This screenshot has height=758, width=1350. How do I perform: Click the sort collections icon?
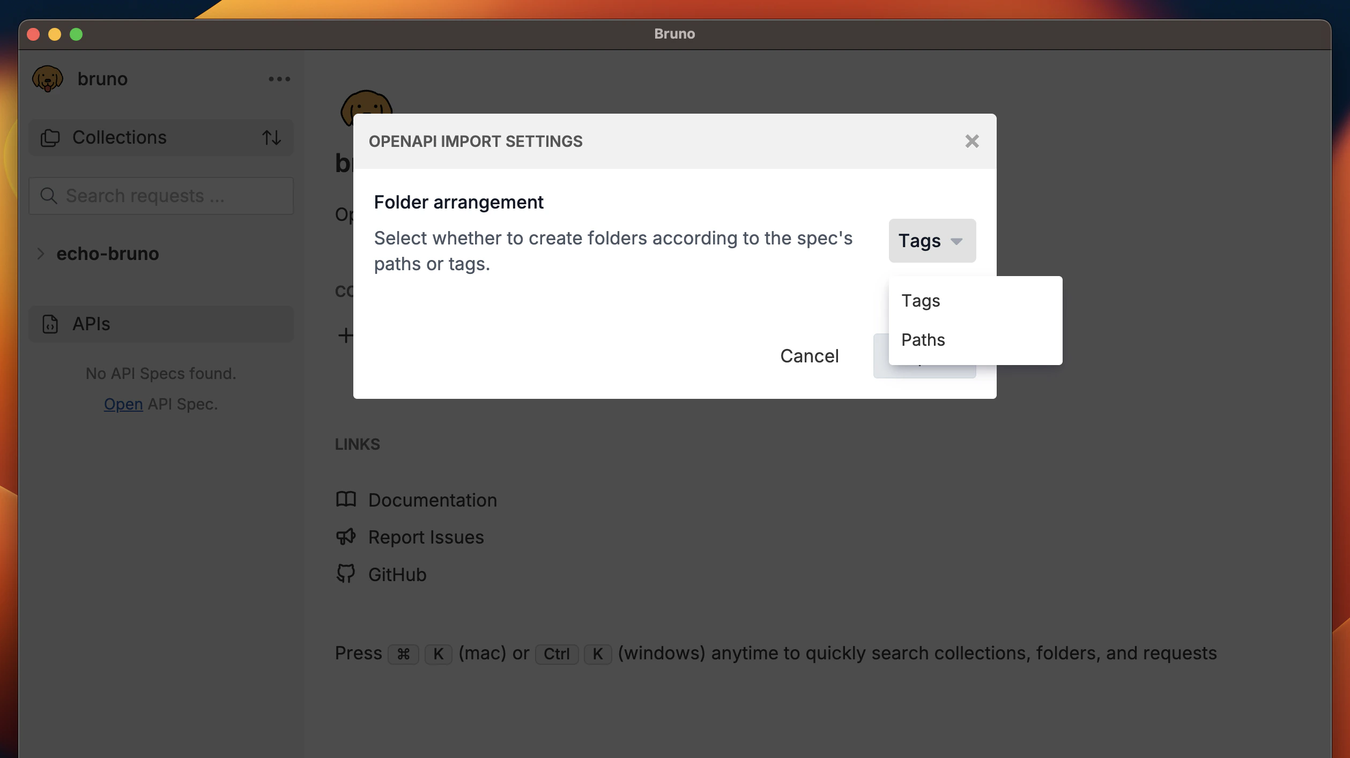272,138
